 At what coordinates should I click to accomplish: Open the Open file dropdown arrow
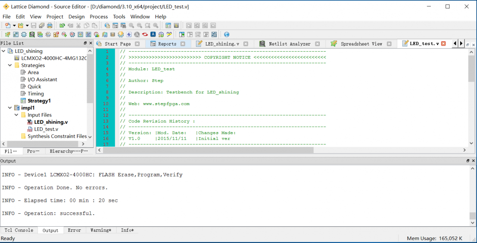click(27, 25)
